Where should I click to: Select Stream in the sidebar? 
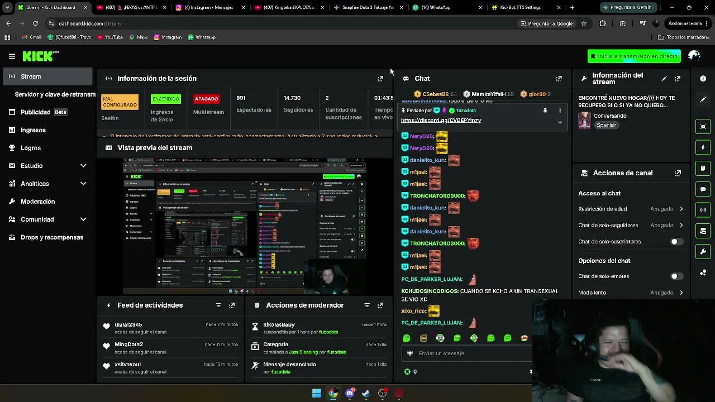click(x=48, y=76)
